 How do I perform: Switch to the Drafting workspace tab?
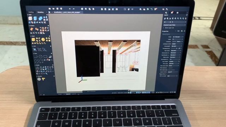tap(31, 12)
